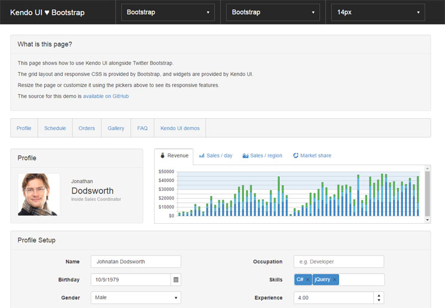Click the chart panel vertical scrollbar thumb
The image size is (445, 308).
(428, 193)
